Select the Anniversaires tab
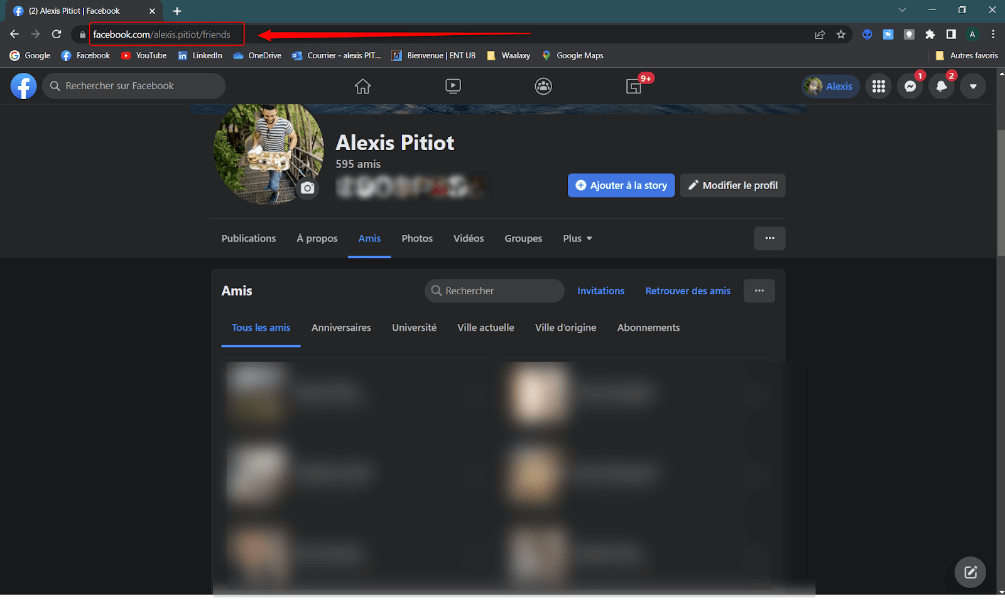This screenshot has width=1005, height=600. click(x=341, y=328)
